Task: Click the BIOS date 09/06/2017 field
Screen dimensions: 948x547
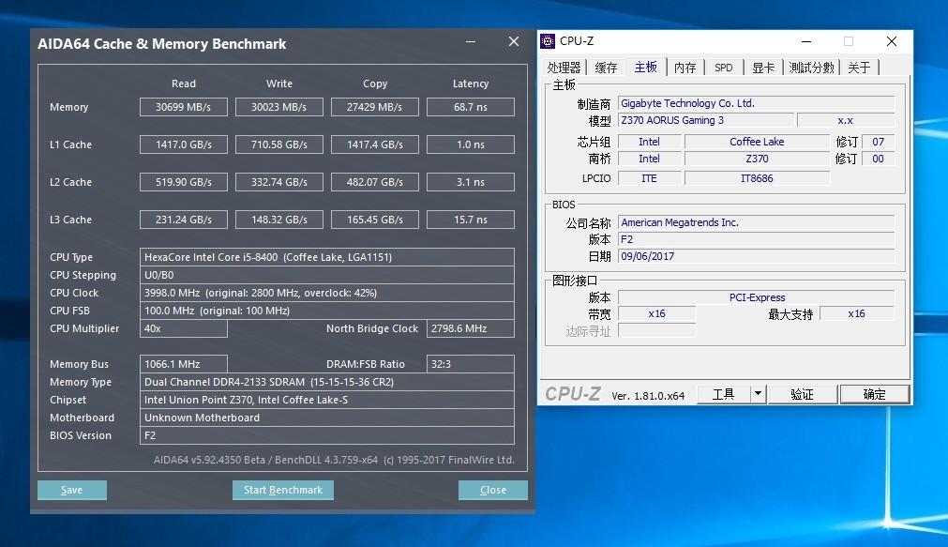Action: tap(756, 256)
